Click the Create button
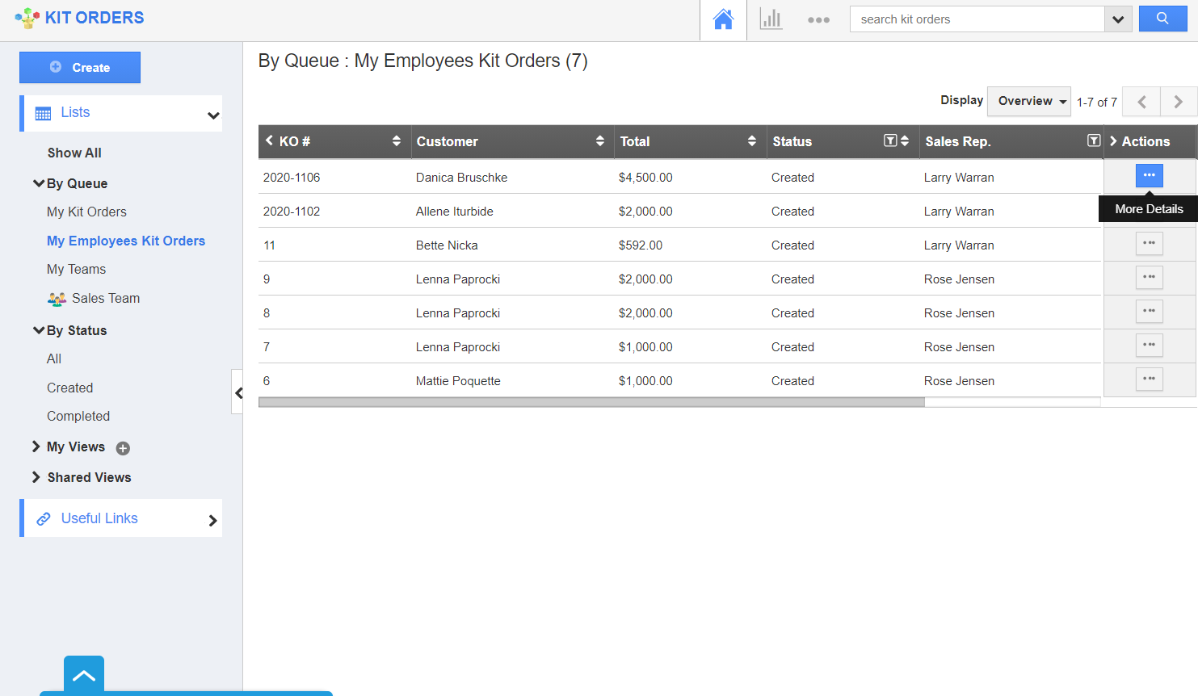 point(80,68)
